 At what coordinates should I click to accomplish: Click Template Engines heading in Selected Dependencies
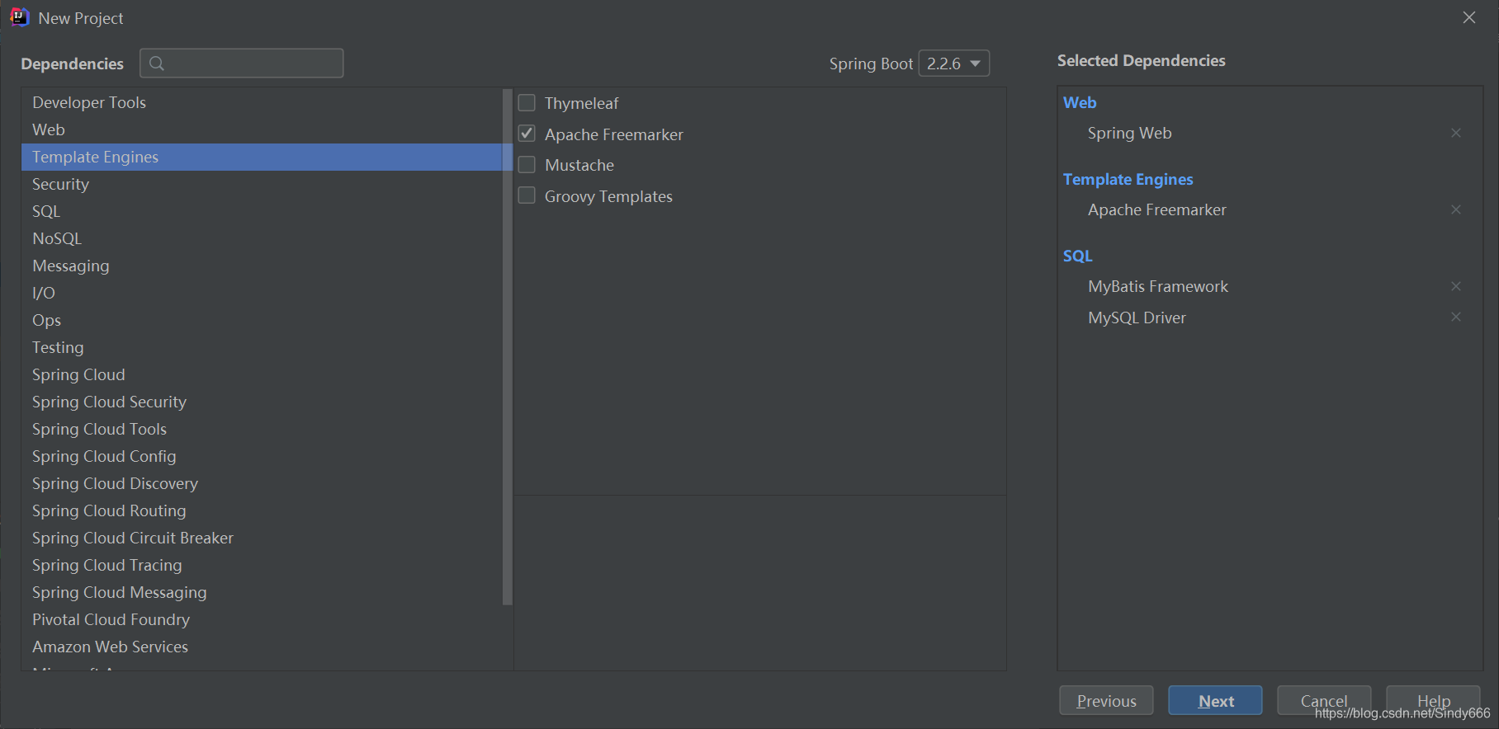pos(1128,179)
